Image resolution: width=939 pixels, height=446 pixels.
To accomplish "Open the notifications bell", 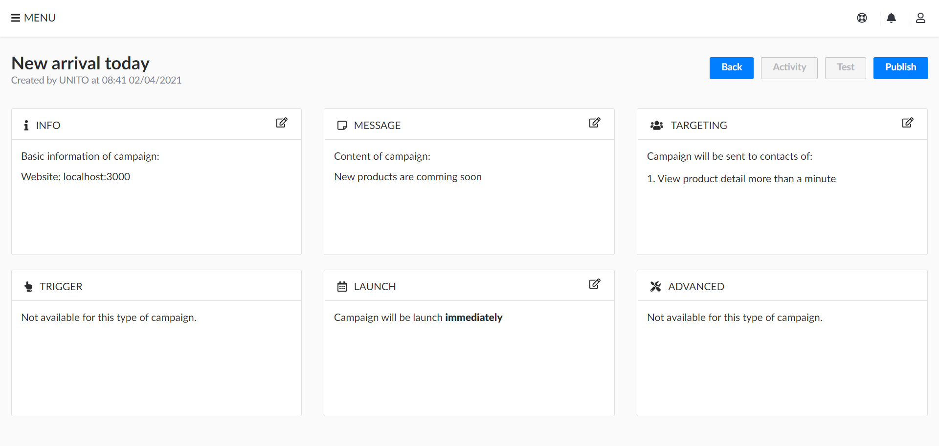I will click(891, 18).
